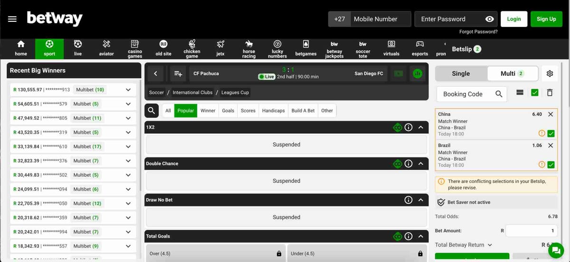The height and width of the screenshot is (262, 570).
Task: Expand Total Betway Return details
Action: [x=490, y=245]
